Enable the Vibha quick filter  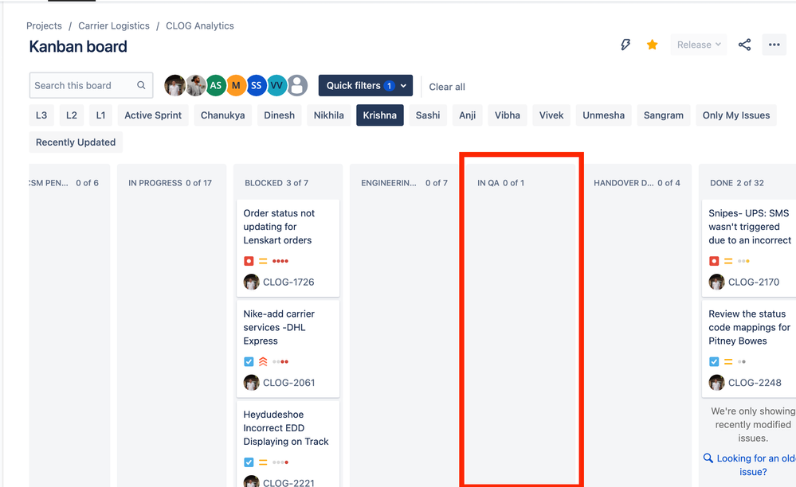pyautogui.click(x=508, y=115)
